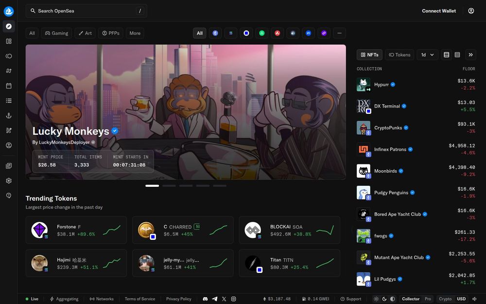This screenshot has height=304, width=486.
Task: Open the Hajimi trending token card
Action: (76, 263)
